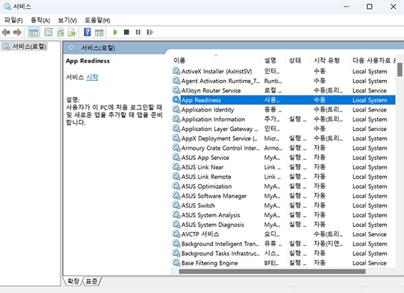Click 자동(지연 startup type of Background Intelligent
This screenshot has width=404, height=293.
329,244
